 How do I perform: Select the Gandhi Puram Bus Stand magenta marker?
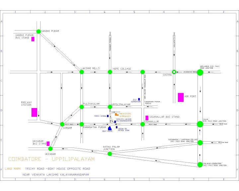click(33, 39)
